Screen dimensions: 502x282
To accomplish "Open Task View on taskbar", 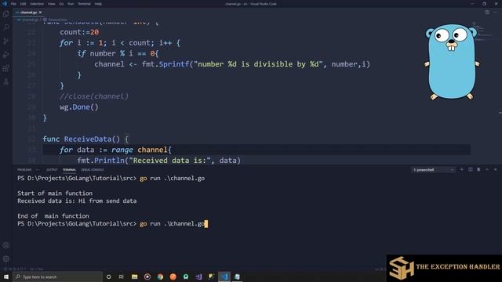I will (122, 277).
